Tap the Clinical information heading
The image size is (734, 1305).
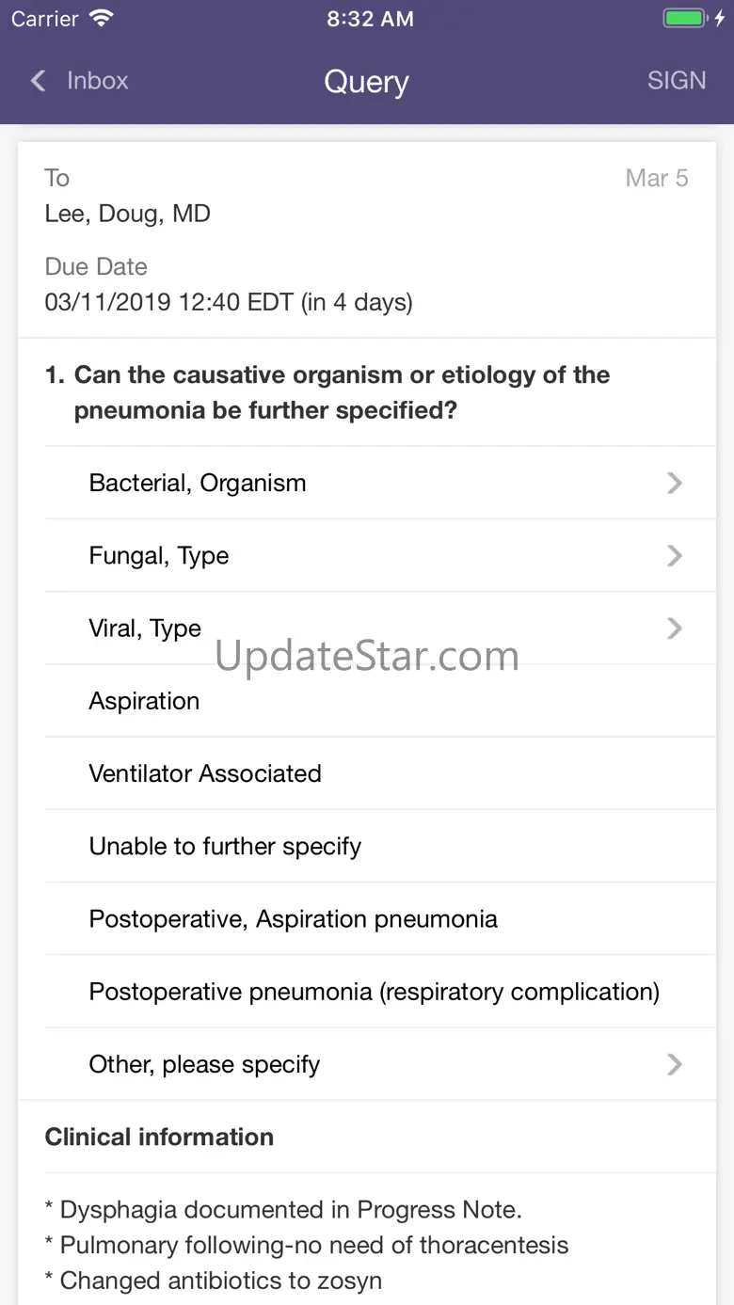[159, 1137]
